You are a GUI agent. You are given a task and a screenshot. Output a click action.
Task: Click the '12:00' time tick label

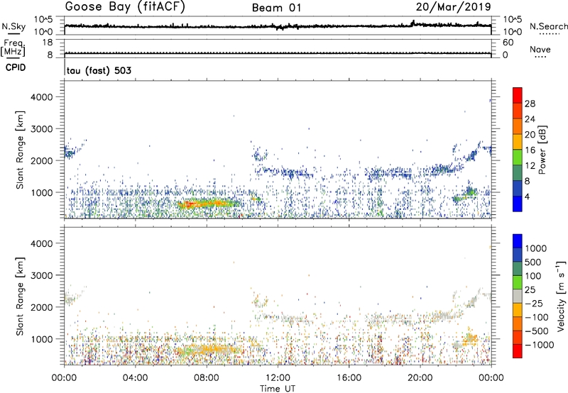(278, 378)
